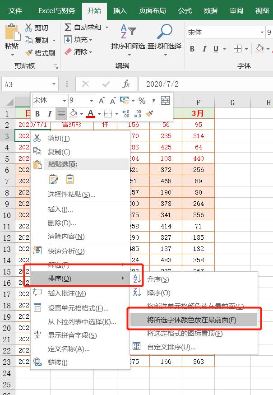Click the ribbon Borders icon
Screen dimensions: 273x395
(237, 49)
